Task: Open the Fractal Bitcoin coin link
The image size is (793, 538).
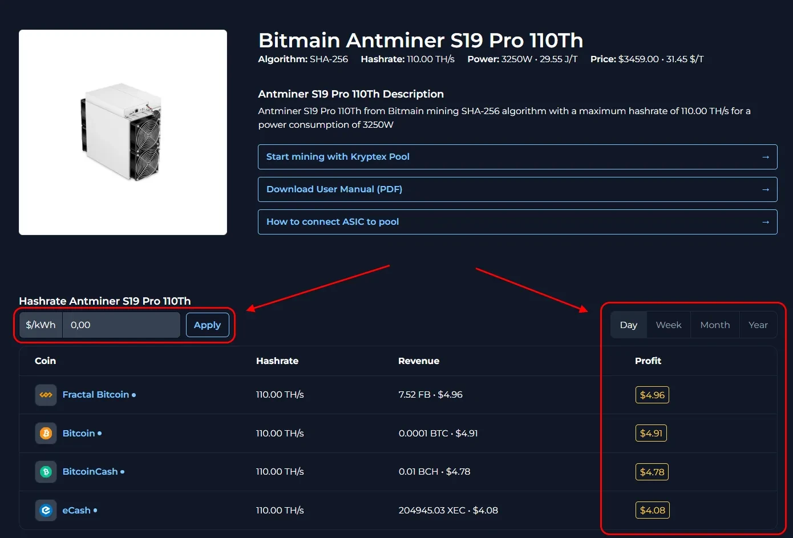Action: click(x=95, y=395)
